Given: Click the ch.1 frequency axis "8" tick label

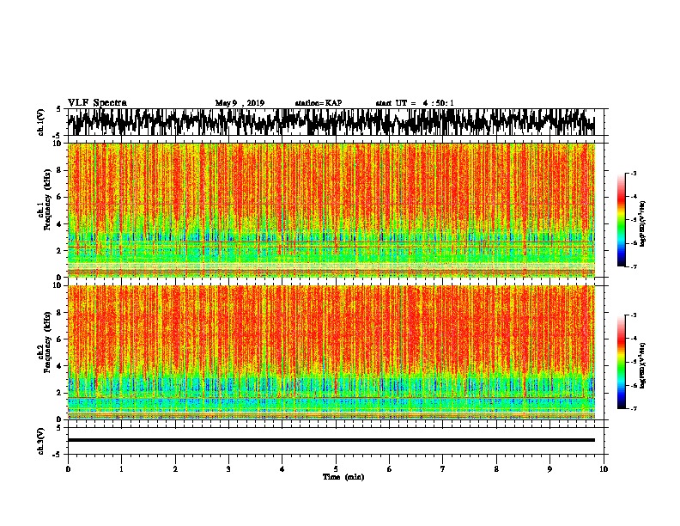Looking at the screenshot, I should [60, 170].
